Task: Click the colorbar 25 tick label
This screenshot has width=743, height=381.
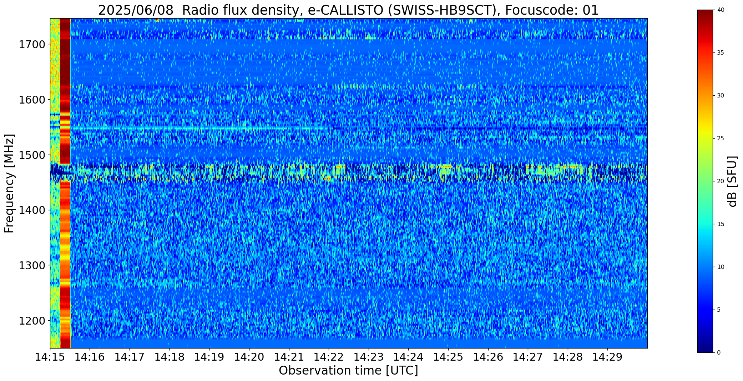Action: 721,139
